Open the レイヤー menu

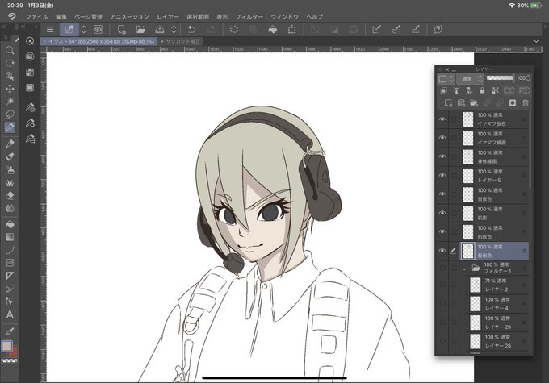tap(168, 16)
